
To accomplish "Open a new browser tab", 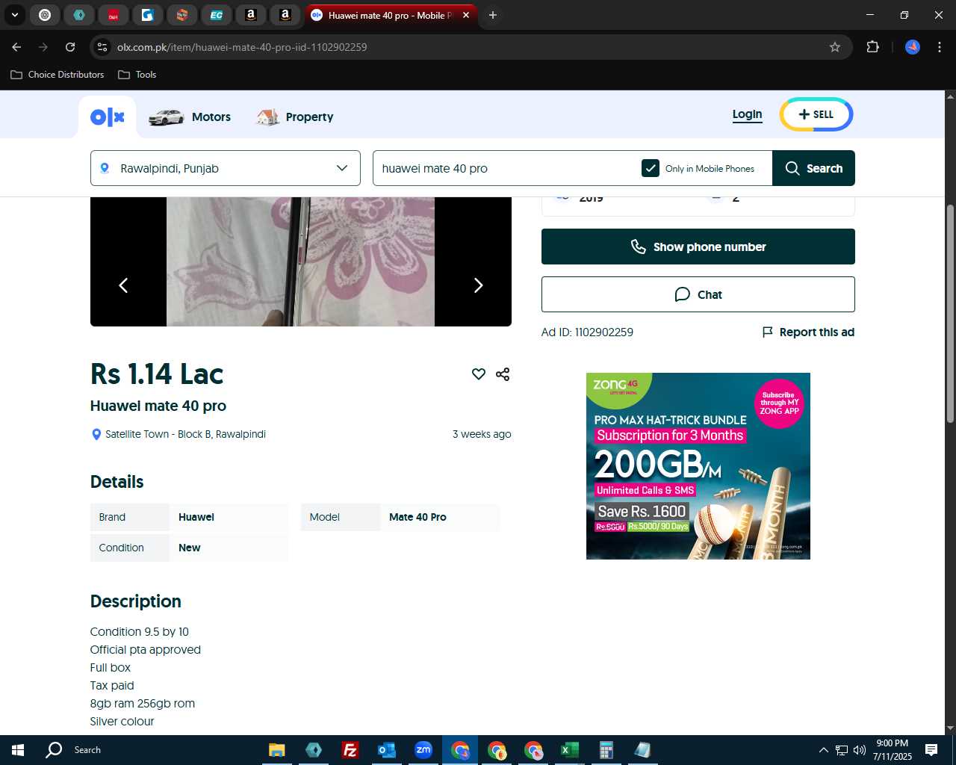I will [x=493, y=15].
